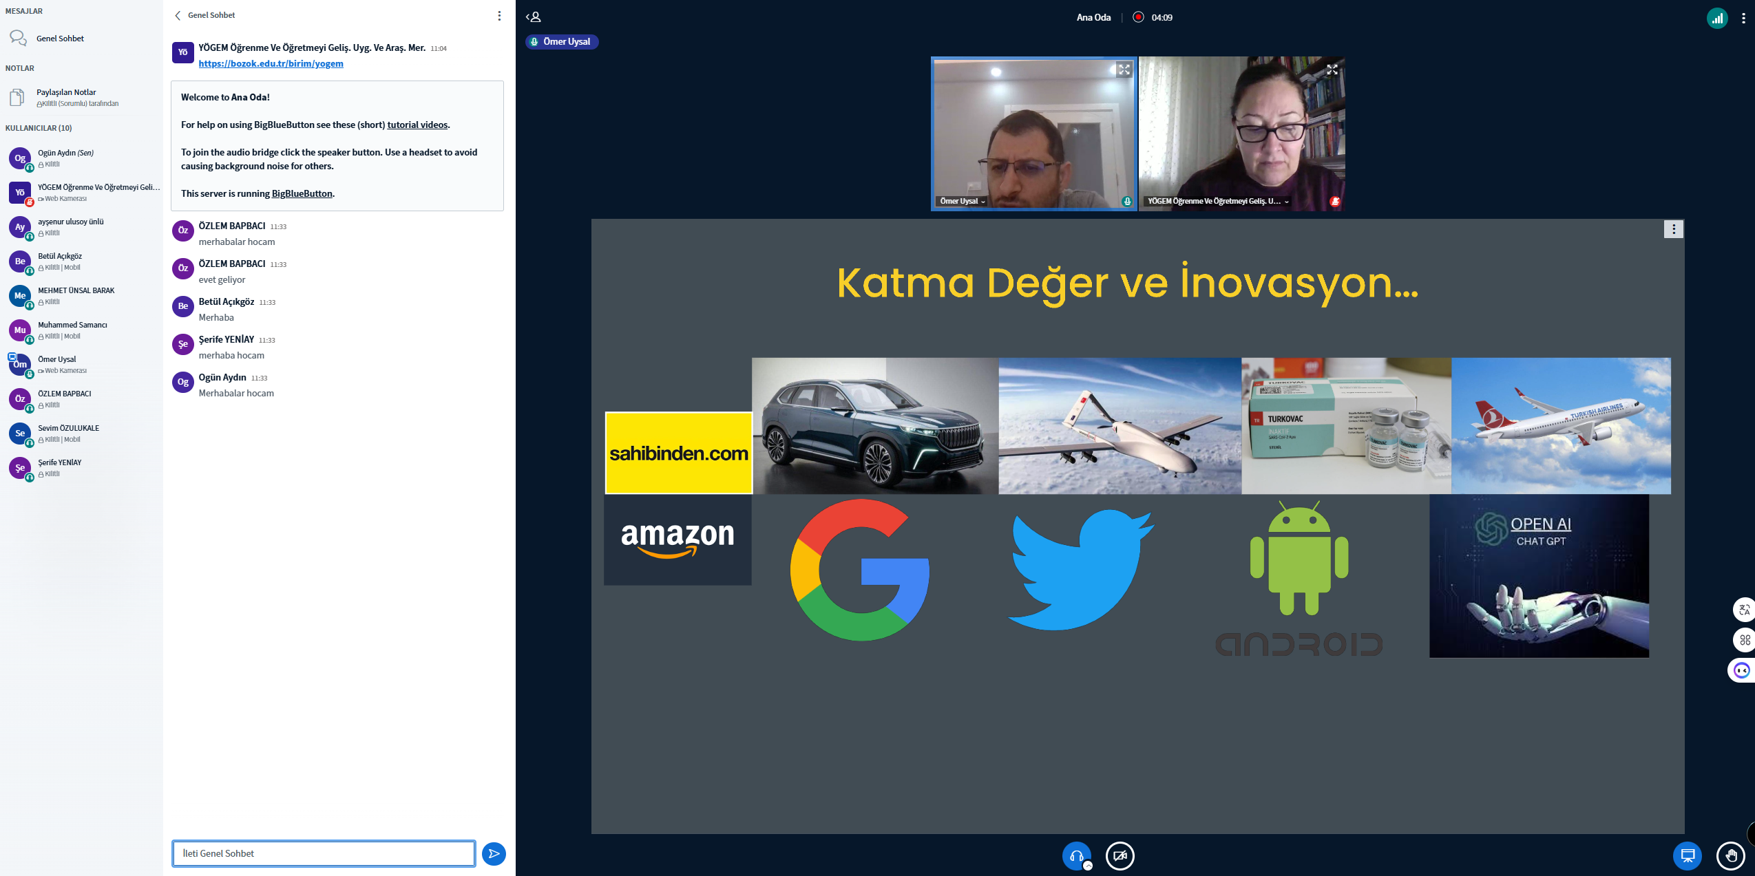The width and height of the screenshot is (1755, 876).
Task: Toggle share webcam button
Action: (x=1120, y=856)
